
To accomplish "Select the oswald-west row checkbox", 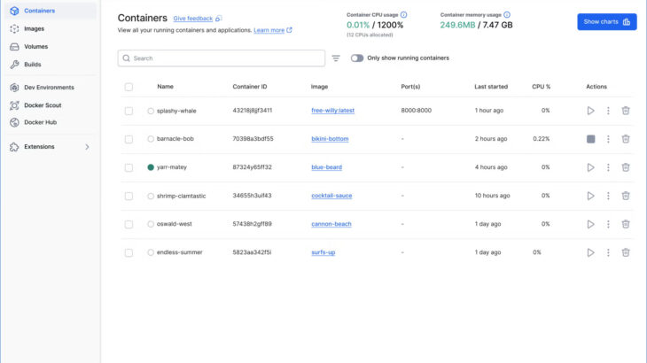I will [x=129, y=225].
